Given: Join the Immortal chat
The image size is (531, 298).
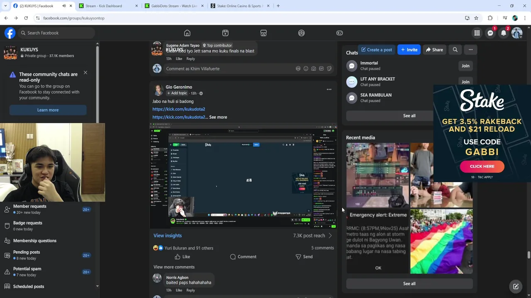Looking at the screenshot, I should [x=465, y=66].
